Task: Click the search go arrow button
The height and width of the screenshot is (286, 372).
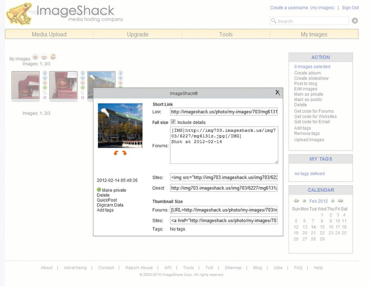Action: pos(355,21)
